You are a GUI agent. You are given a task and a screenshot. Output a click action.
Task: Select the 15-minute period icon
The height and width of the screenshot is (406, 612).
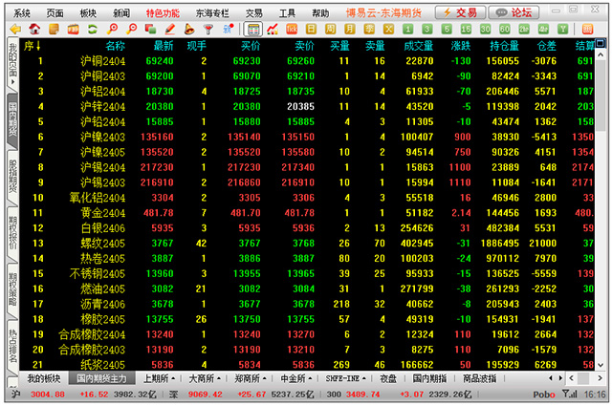click(466, 29)
